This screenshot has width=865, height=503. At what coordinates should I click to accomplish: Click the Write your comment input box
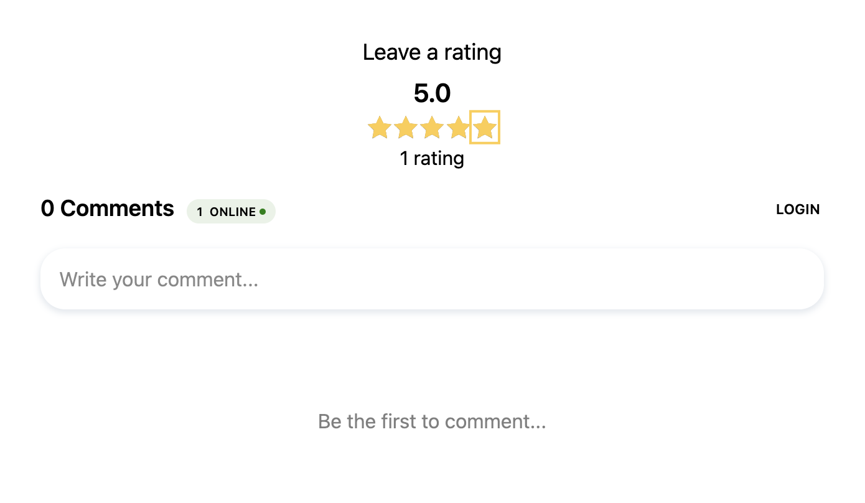click(432, 279)
